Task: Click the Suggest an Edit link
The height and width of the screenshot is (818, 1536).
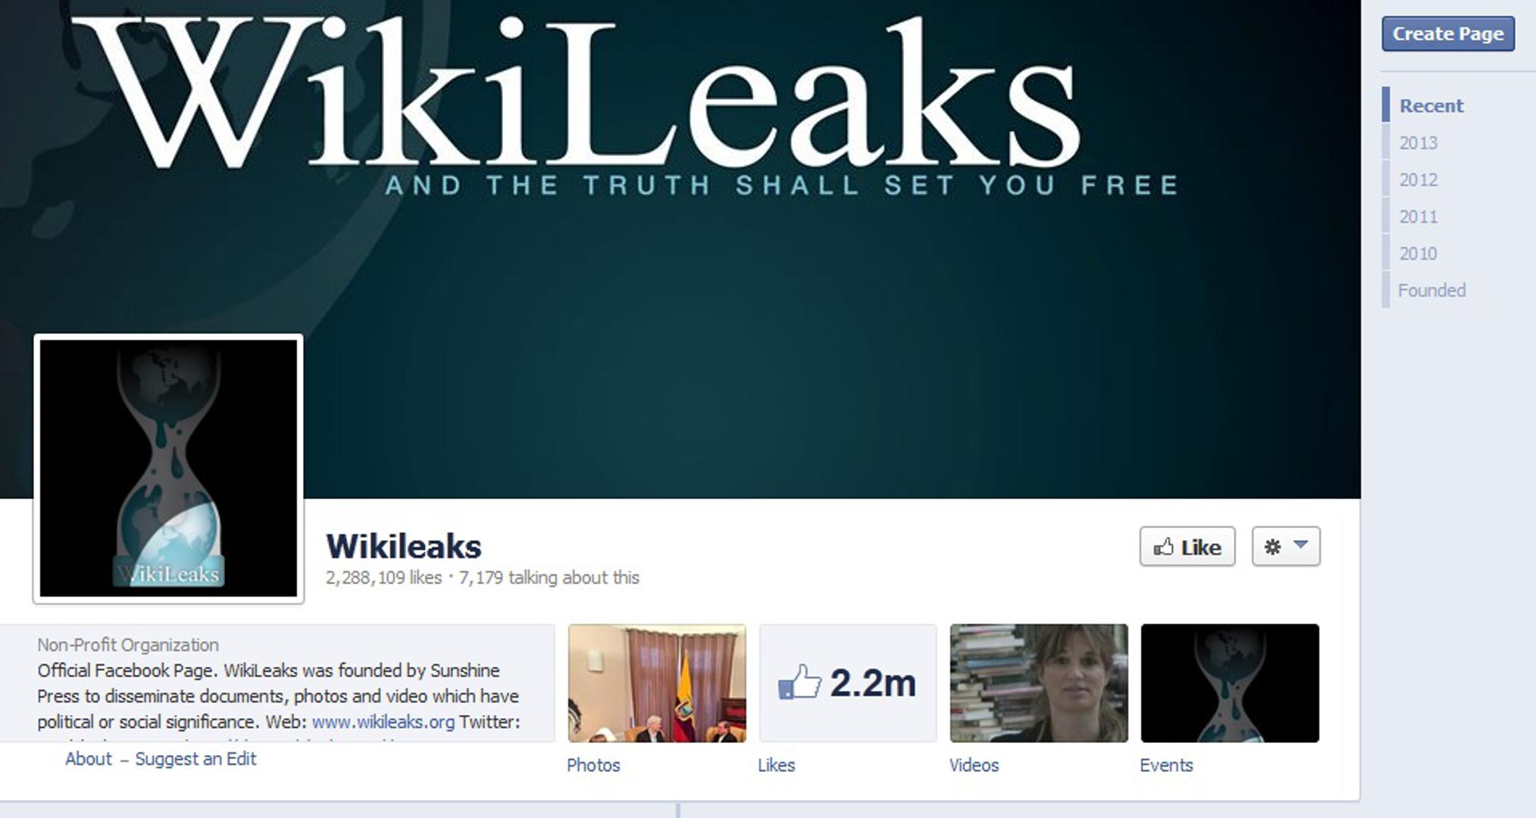Action: click(x=196, y=759)
